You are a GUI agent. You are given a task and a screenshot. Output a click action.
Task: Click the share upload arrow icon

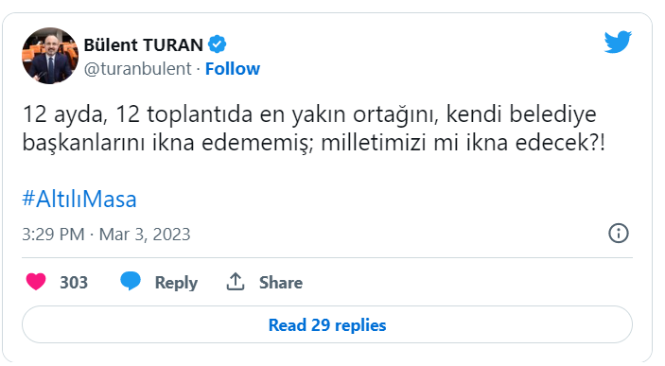point(236,282)
